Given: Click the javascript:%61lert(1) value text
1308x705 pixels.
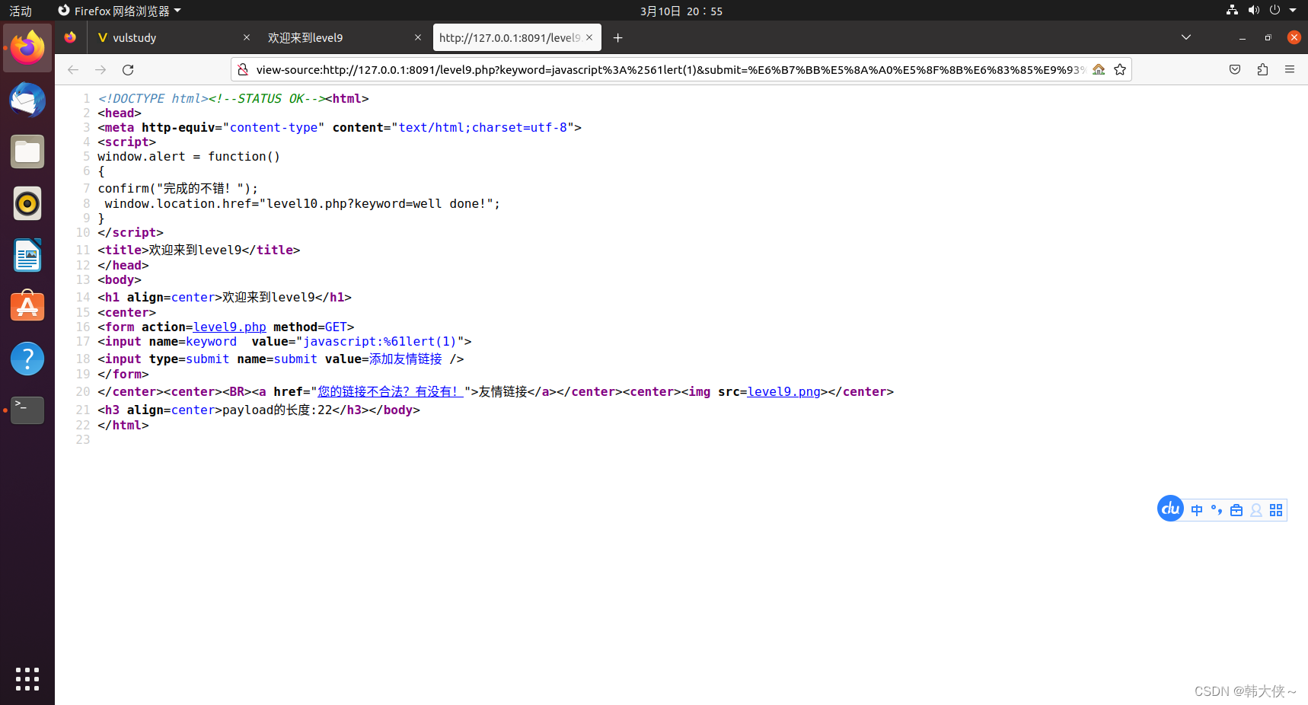Looking at the screenshot, I should [x=380, y=341].
